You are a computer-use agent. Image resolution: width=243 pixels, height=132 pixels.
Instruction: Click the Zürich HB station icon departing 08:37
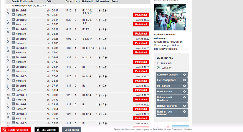point(13,104)
